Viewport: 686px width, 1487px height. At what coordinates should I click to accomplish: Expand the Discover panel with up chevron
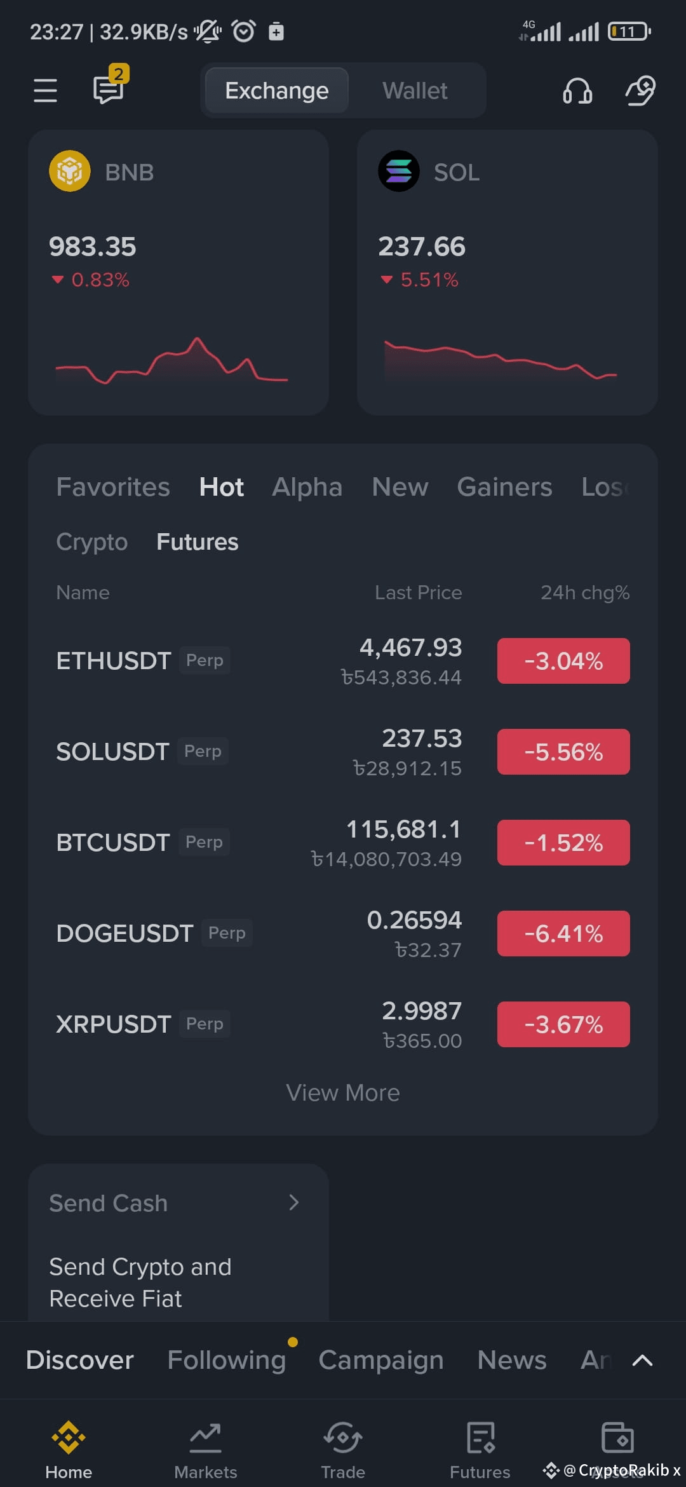(x=643, y=1360)
